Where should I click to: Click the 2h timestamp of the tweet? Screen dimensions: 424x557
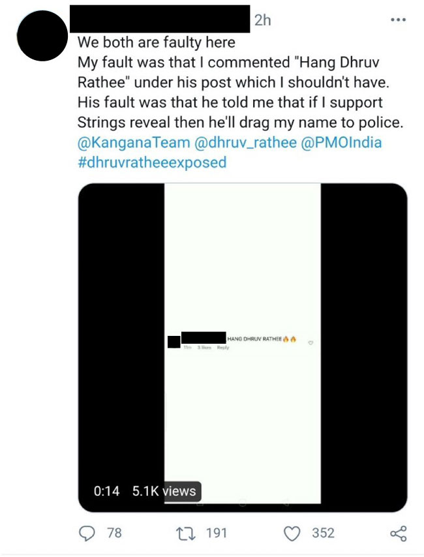coord(262,20)
